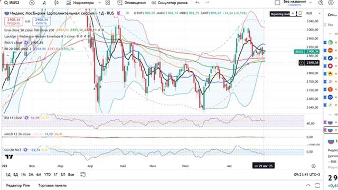Image resolution: width=338 pixels, height=190 pixels.
Task: Select the BB 20 SMA indicator legend
Action: click(x=18, y=49)
